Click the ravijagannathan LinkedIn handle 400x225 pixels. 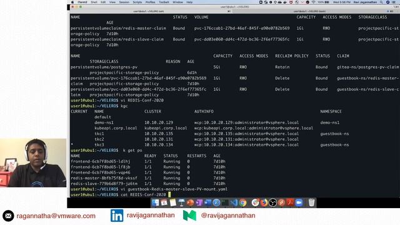pyautogui.click(x=151, y=215)
